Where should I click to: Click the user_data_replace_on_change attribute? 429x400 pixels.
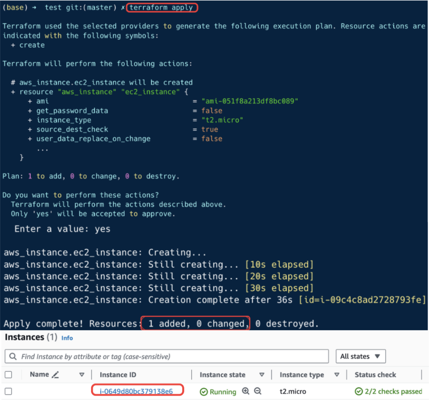(93, 139)
